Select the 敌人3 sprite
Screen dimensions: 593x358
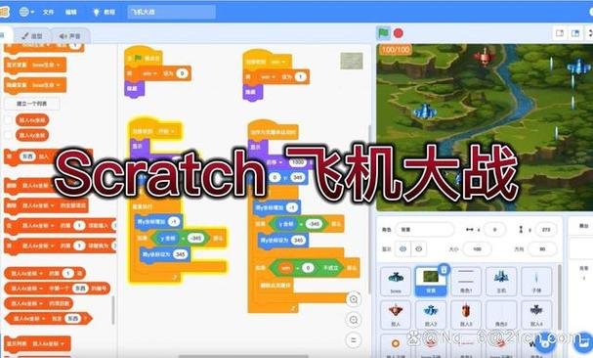(x=466, y=314)
